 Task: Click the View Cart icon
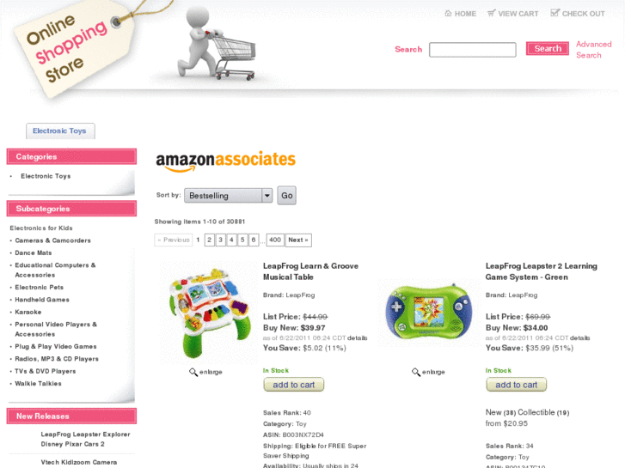[492, 13]
